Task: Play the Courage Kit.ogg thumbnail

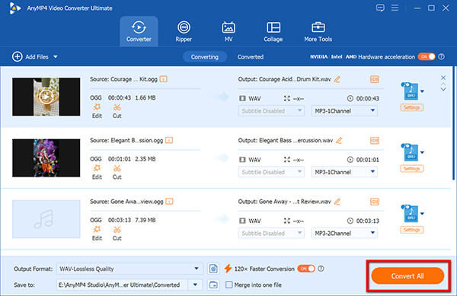Action: 46,97
